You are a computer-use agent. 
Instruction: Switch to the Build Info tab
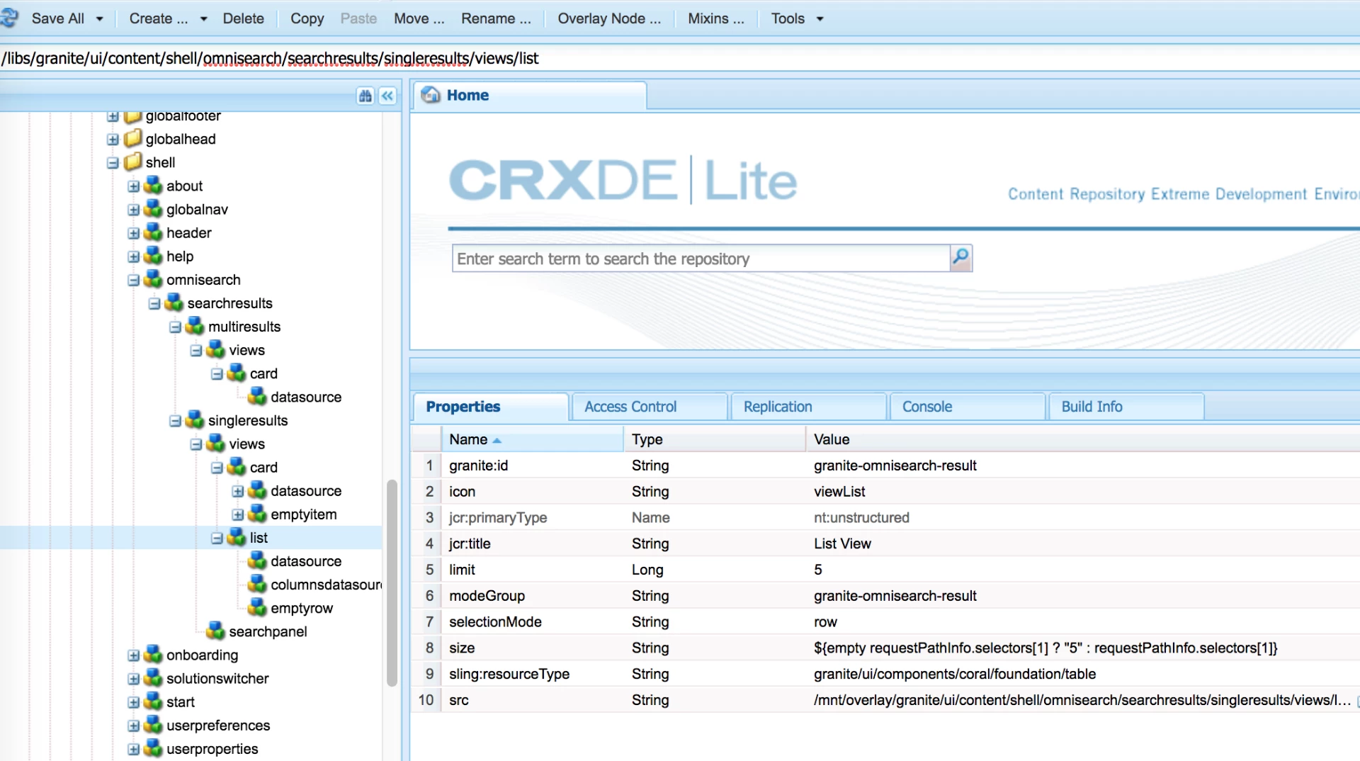point(1126,407)
